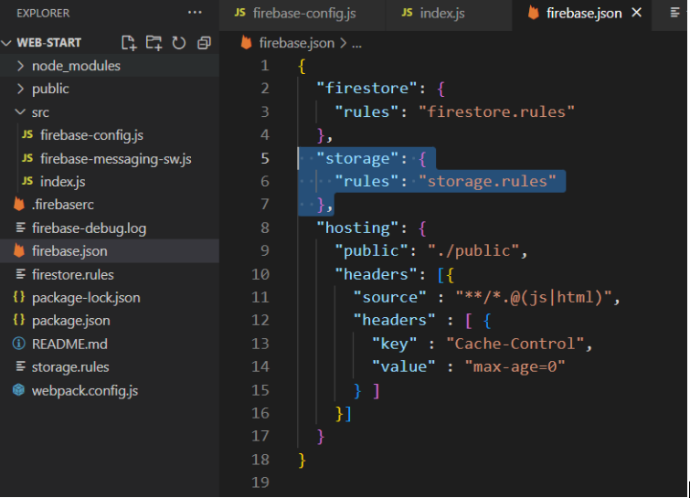
Task: Click the flame icon beside .firebaserc
Action: pos(19,204)
